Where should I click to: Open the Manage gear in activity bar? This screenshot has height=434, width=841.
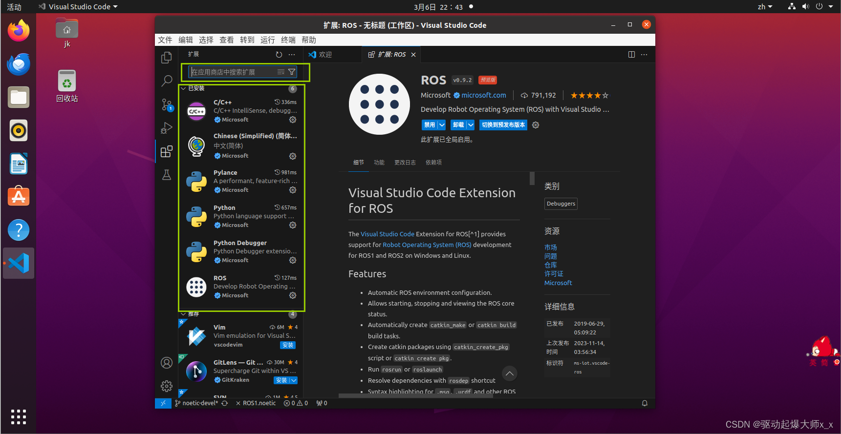pos(167,386)
